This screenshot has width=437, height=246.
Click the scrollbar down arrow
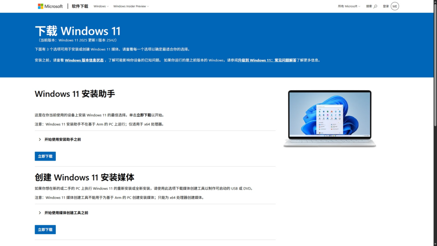pos(435,244)
